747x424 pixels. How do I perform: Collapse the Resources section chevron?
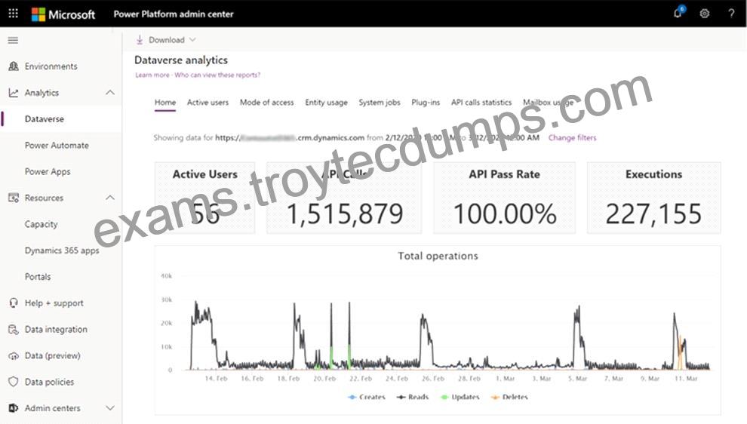pos(110,197)
